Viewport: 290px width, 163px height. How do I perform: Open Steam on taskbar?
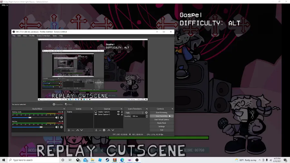pyautogui.click(x=107, y=160)
